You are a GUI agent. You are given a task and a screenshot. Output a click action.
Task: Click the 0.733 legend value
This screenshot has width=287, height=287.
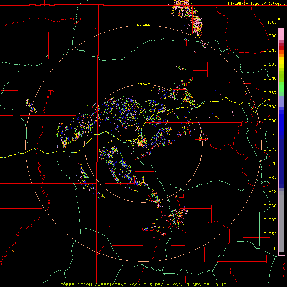point(270,107)
